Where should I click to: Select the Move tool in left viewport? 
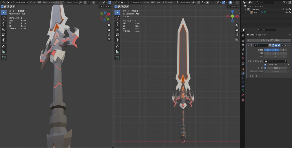click(3, 24)
